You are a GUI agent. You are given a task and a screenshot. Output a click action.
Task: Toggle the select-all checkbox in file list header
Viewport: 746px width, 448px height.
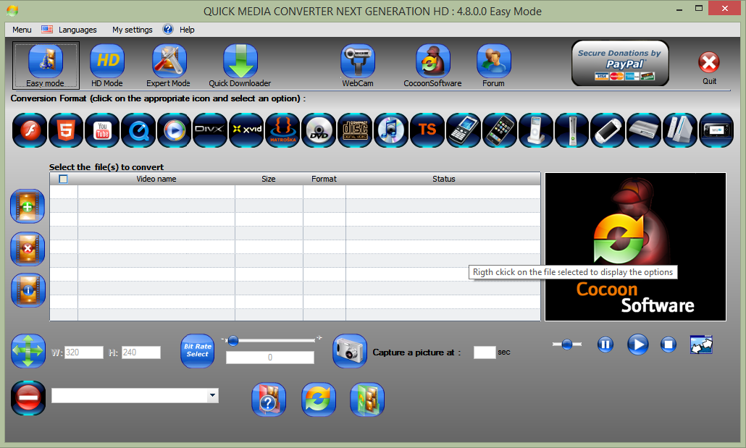click(x=63, y=179)
